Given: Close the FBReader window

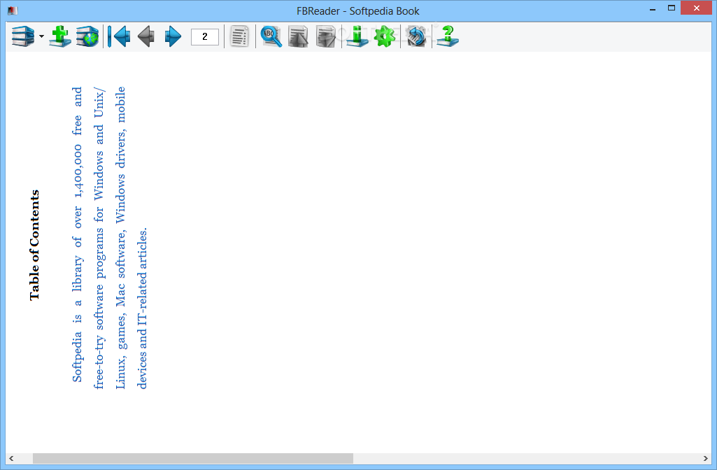Looking at the screenshot, I should pyautogui.click(x=697, y=8).
